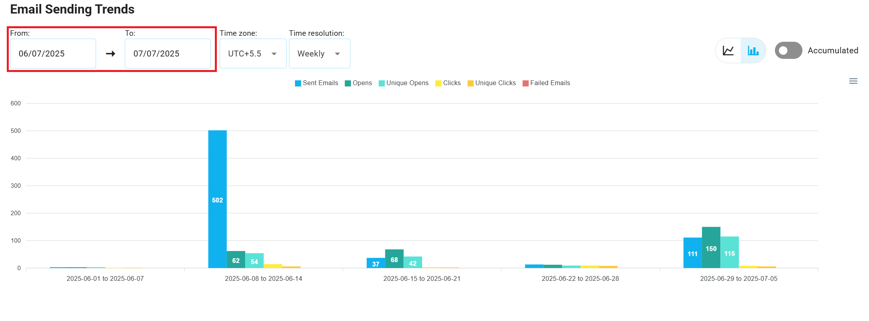Toggle Unique Opens legend item
Screen dimensions: 869x321
coord(403,83)
